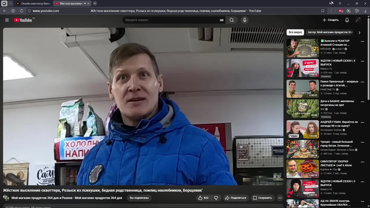Viewport: 370px width, 208px height.
Task: Open options for Павел Прилучный video
Action: coord(362,82)
